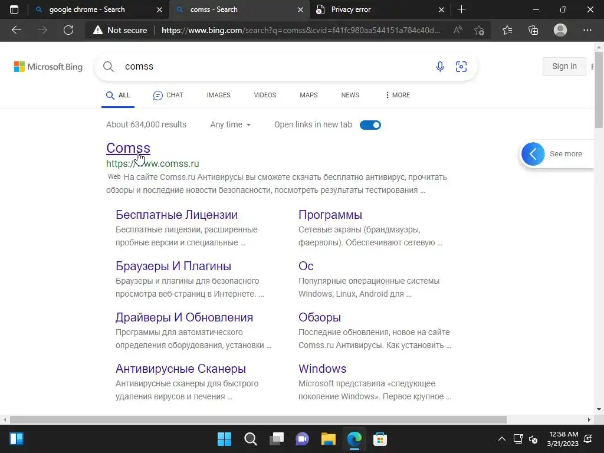Screen dimensions: 604x453
Task: Open the Программы sitelink
Action: coord(330,215)
